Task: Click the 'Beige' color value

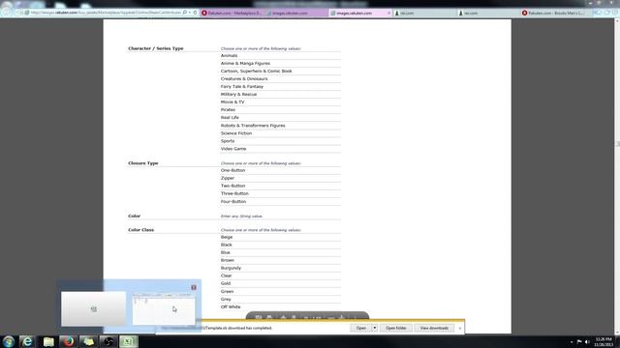Action: (227, 237)
